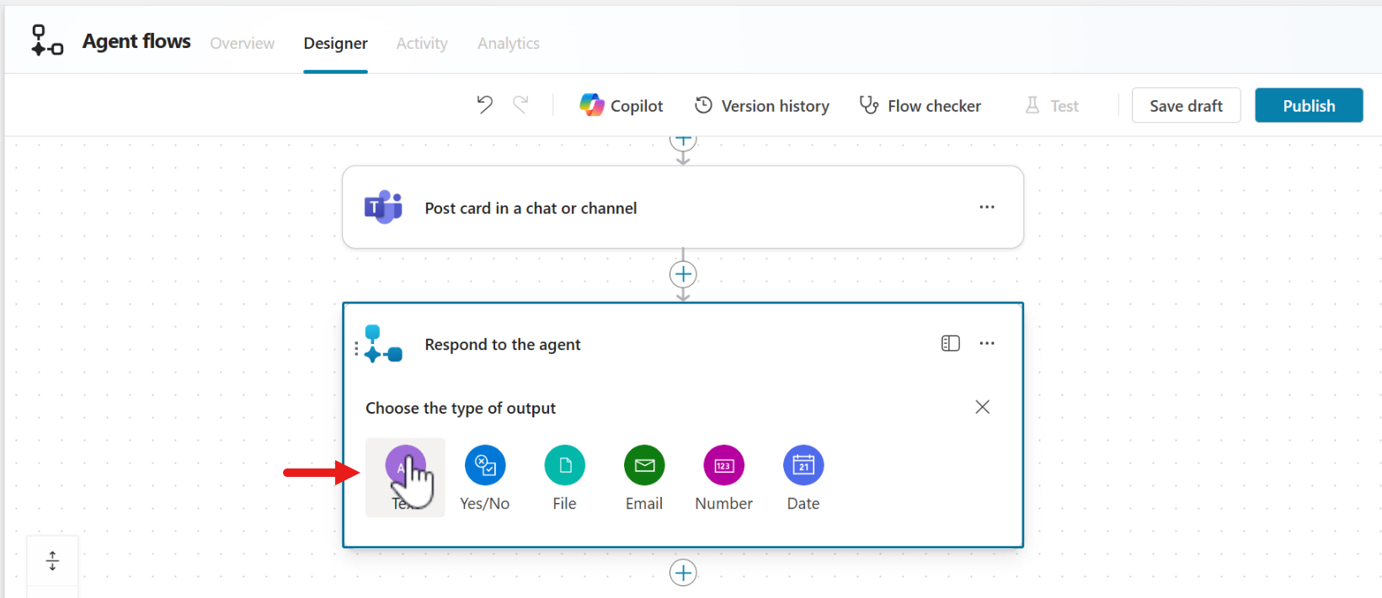Run the Flow checker

pyautogui.click(x=920, y=106)
